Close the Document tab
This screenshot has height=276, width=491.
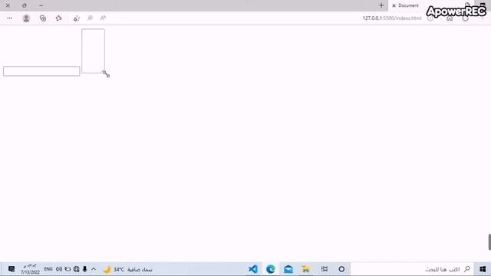pos(394,5)
